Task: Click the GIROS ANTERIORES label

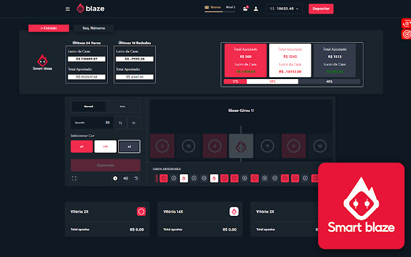Action: point(167,169)
